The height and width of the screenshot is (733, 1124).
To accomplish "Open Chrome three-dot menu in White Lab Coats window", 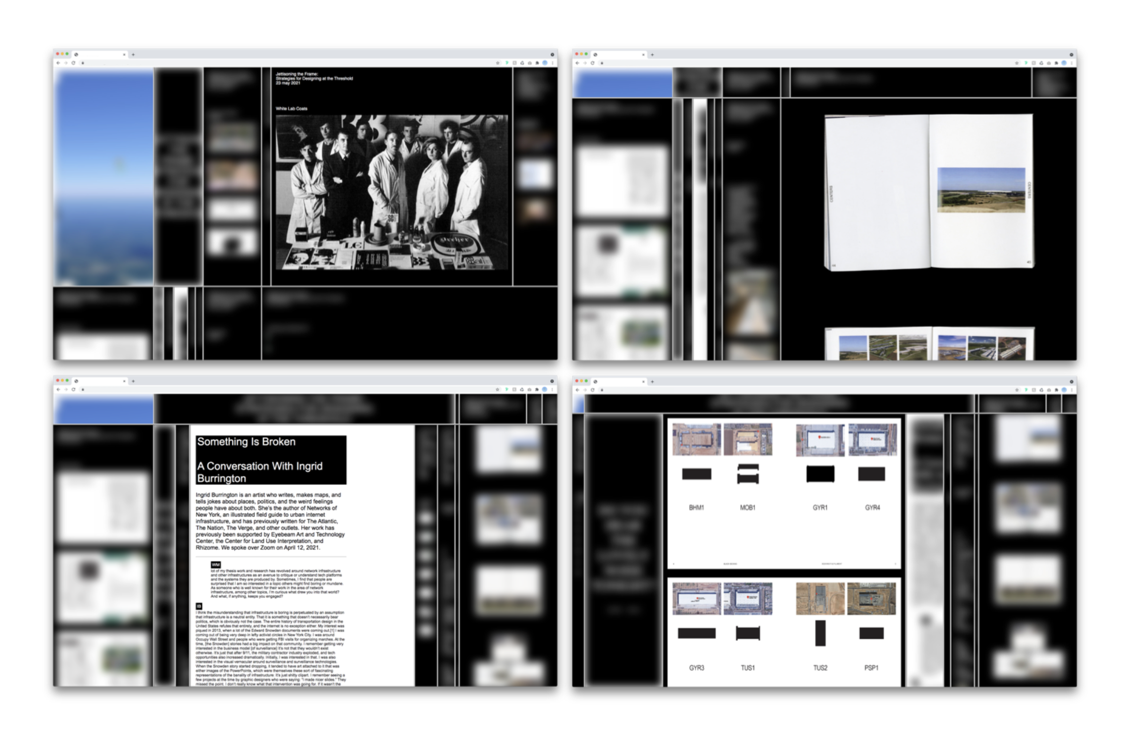I will (553, 63).
